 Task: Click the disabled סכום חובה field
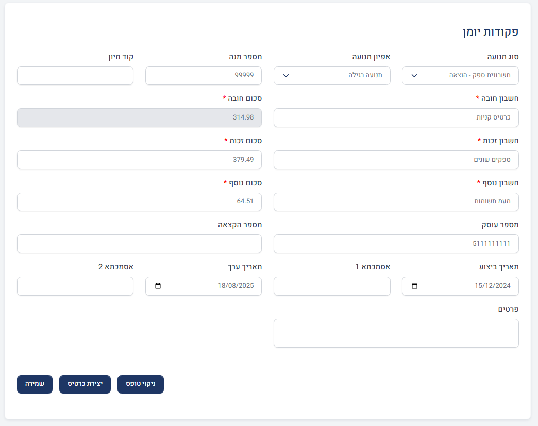click(139, 118)
